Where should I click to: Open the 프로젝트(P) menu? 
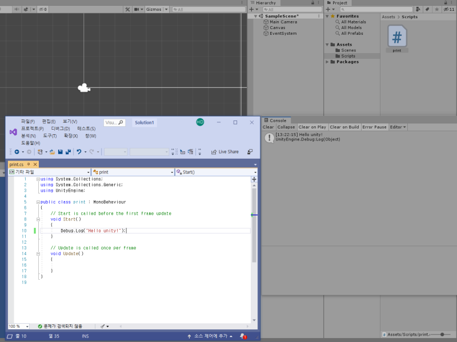(x=33, y=128)
